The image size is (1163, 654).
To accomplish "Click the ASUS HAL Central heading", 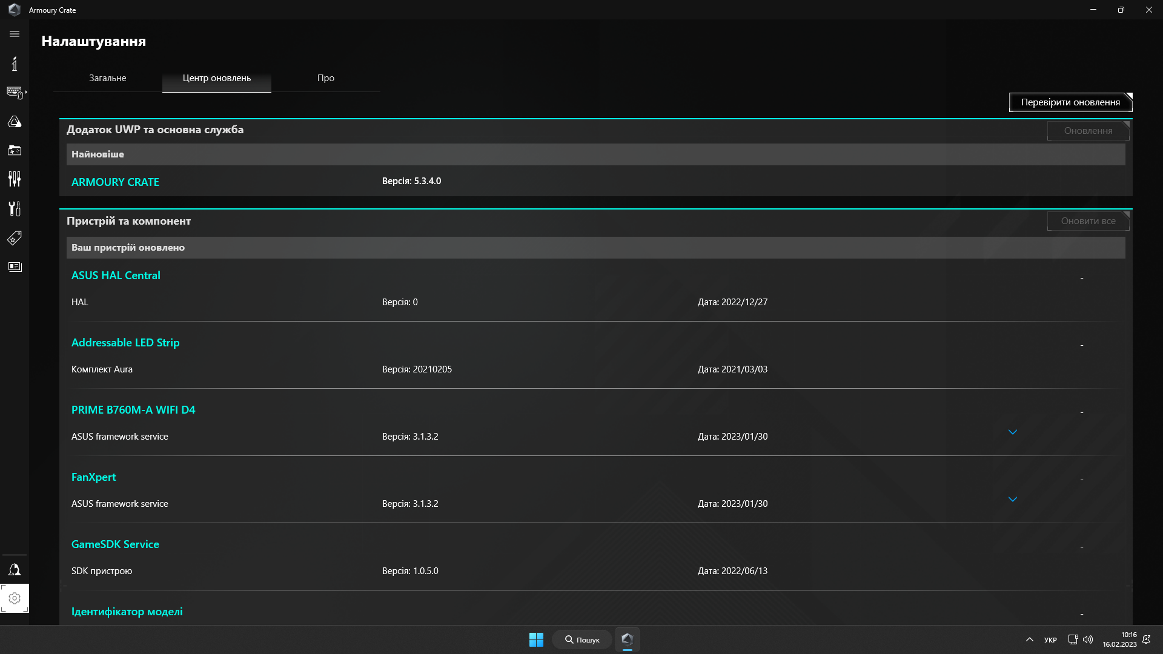I will tap(116, 276).
